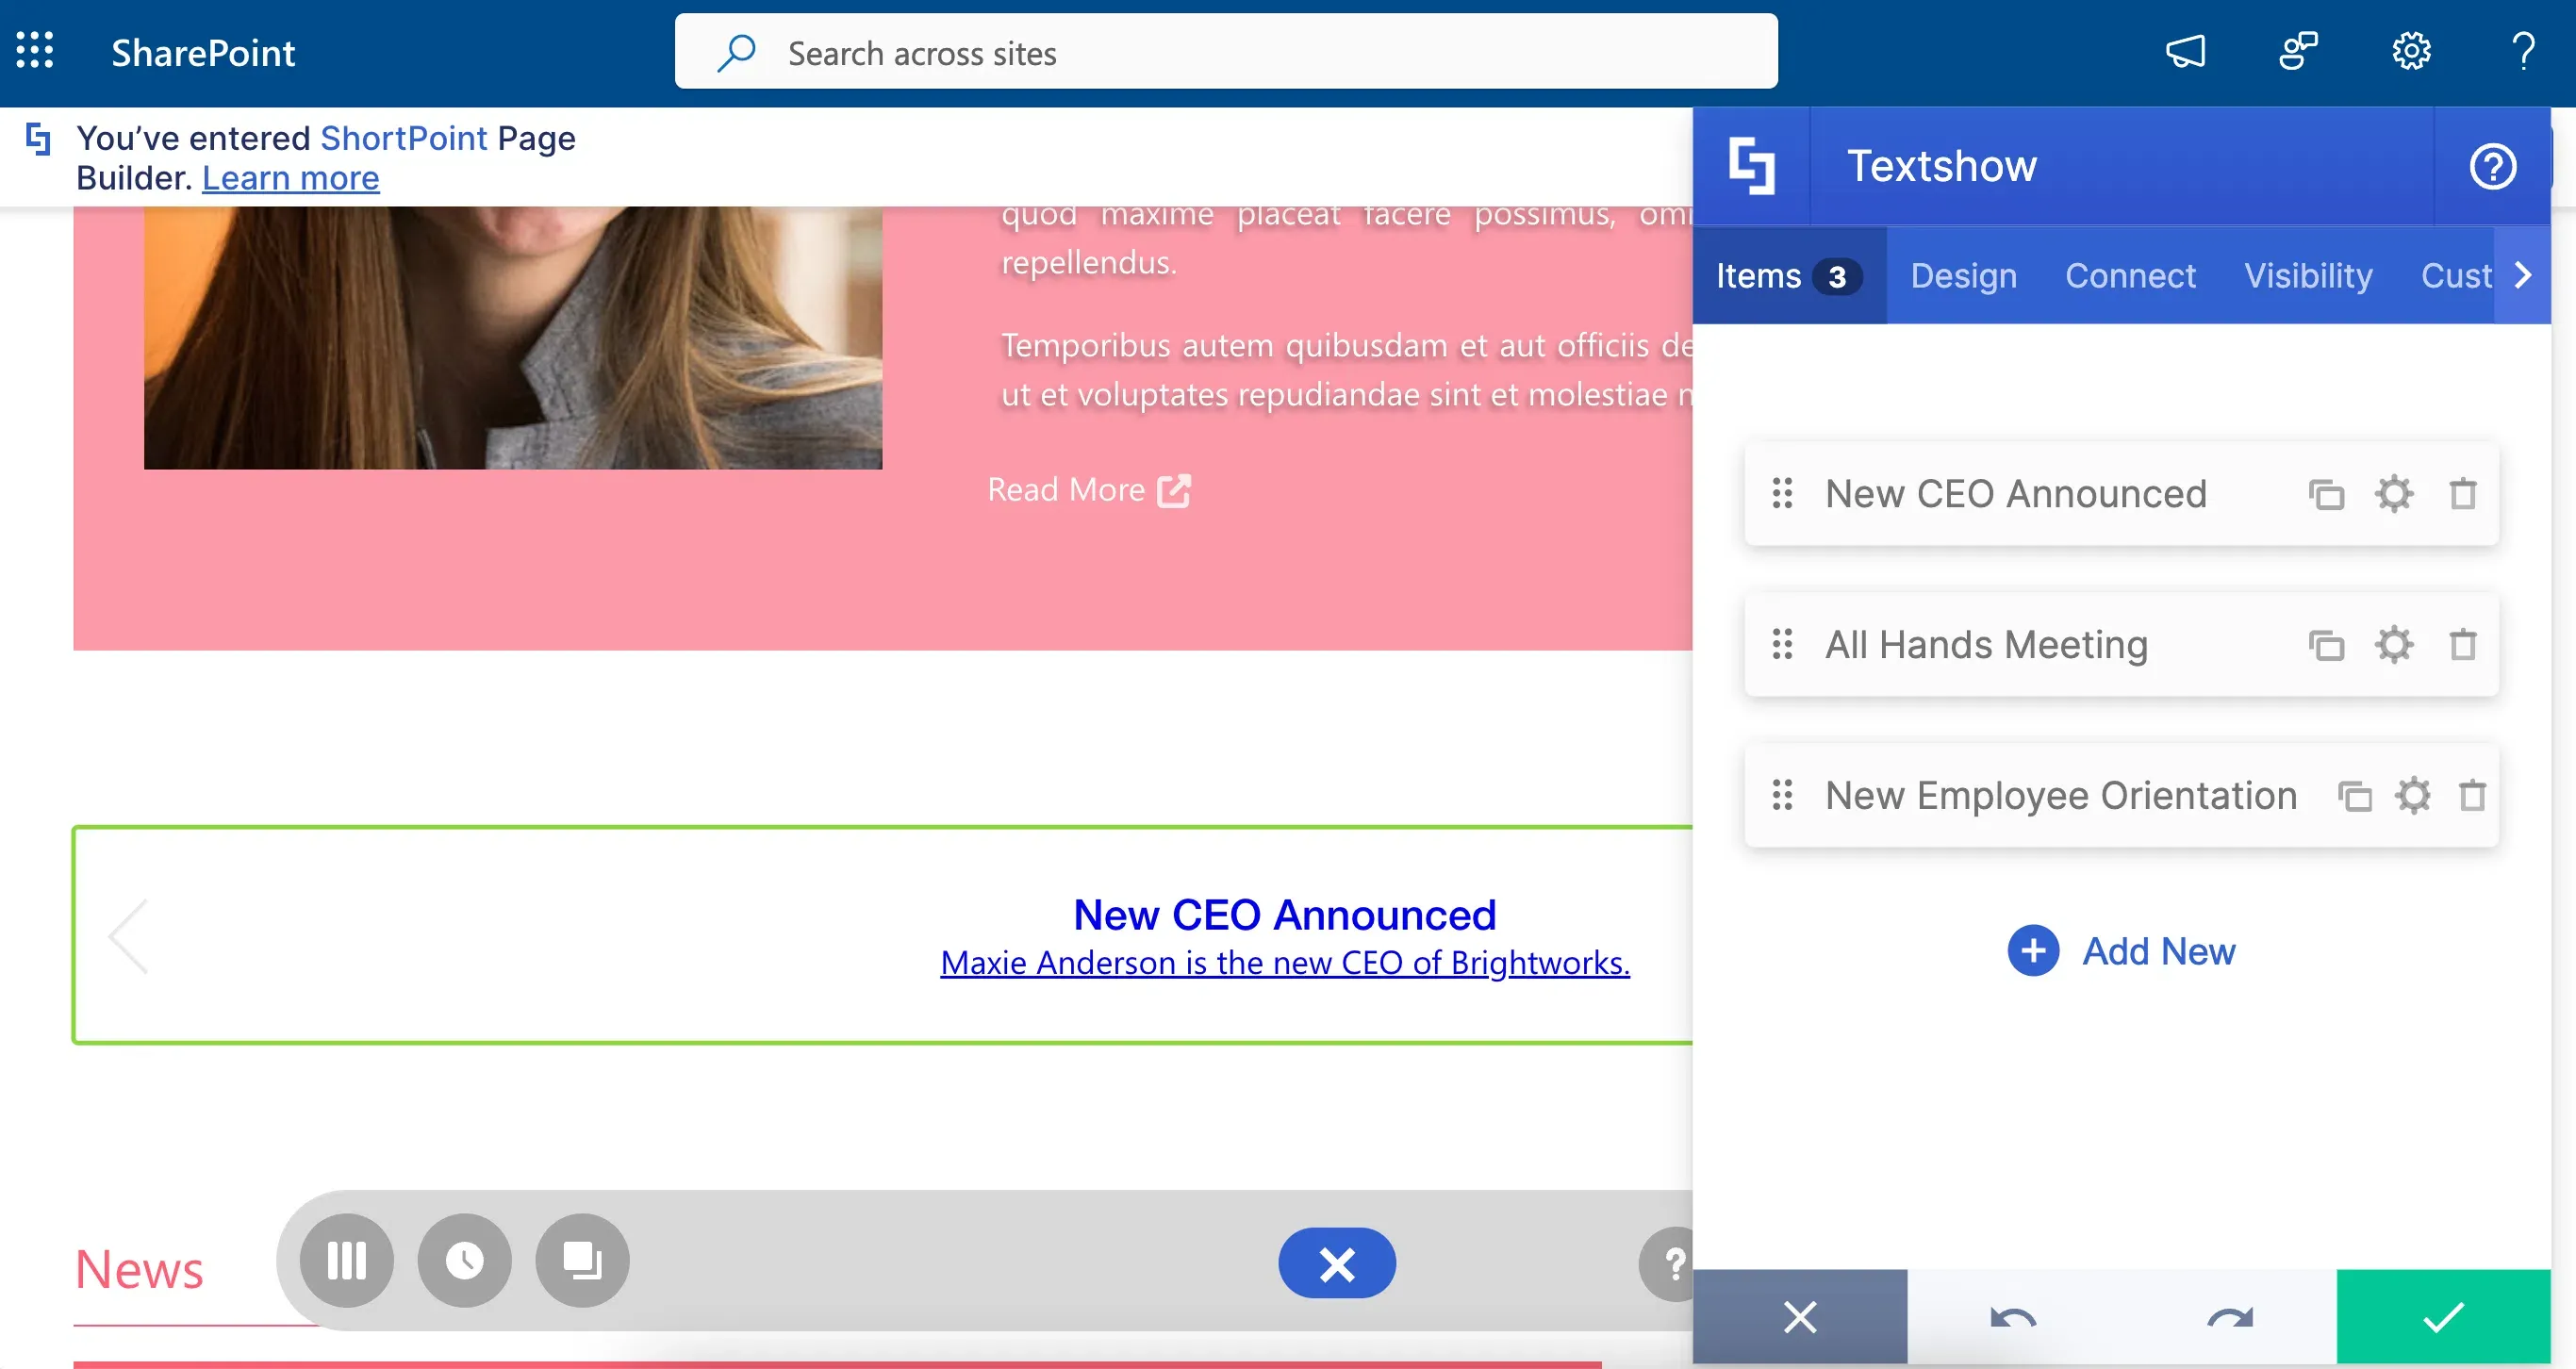Viewport: 2576px width, 1369px height.
Task: Expand more tabs with right chevron
Action: click(2522, 275)
